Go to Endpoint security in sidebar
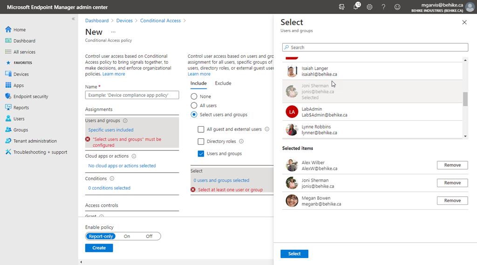The image size is (477, 265). click(31, 96)
